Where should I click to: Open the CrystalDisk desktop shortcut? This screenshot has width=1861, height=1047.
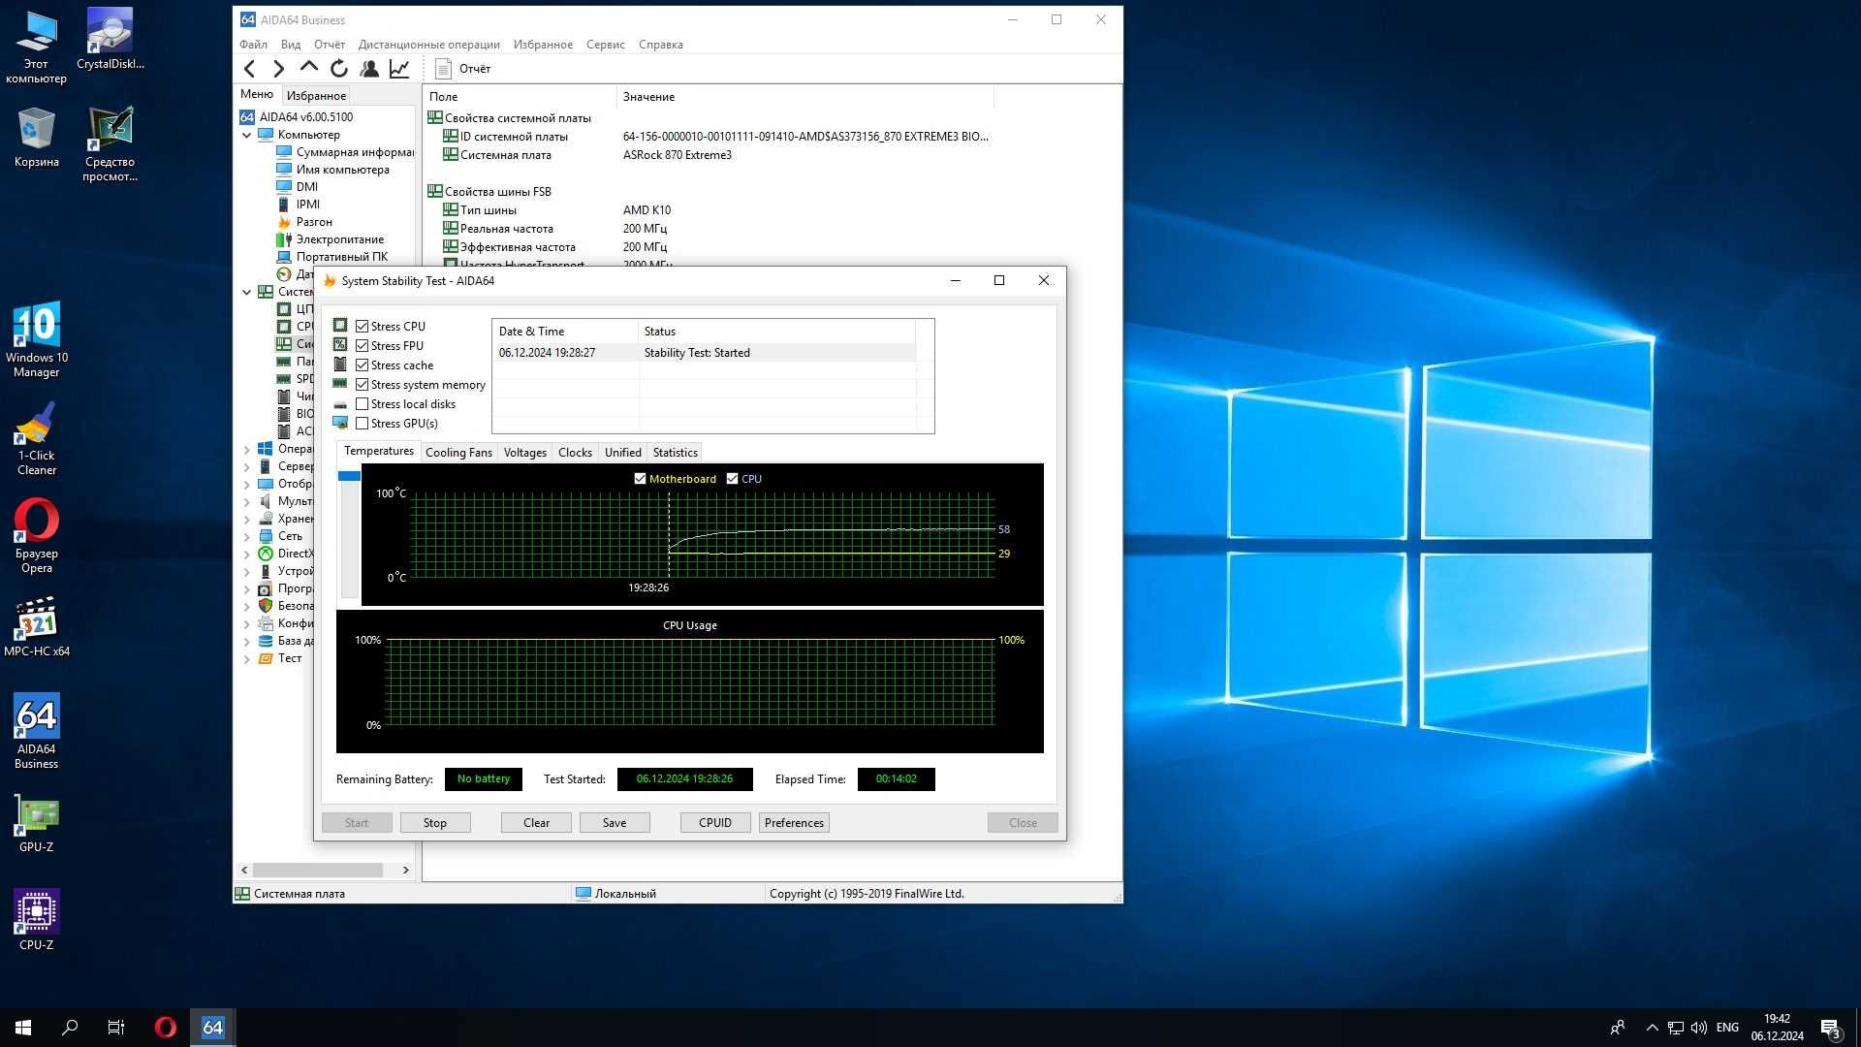tap(110, 40)
